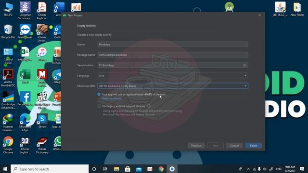Click the BookApp Name field
Screen dimensions: 308x173
173,44
